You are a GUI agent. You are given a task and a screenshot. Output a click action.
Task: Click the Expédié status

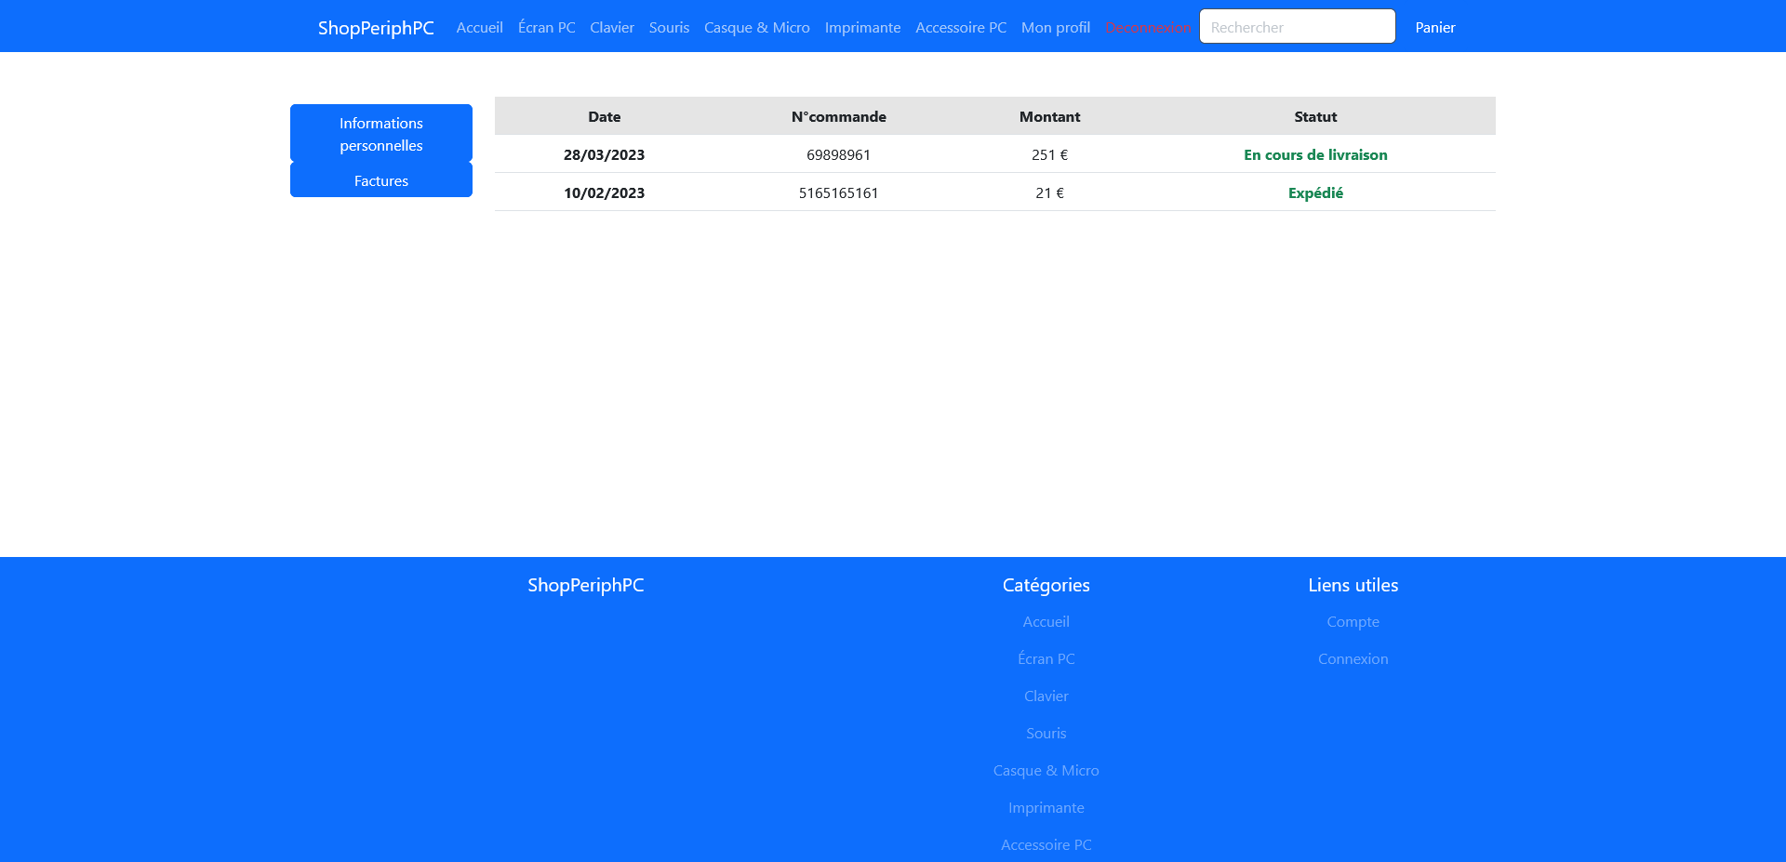1315,192
